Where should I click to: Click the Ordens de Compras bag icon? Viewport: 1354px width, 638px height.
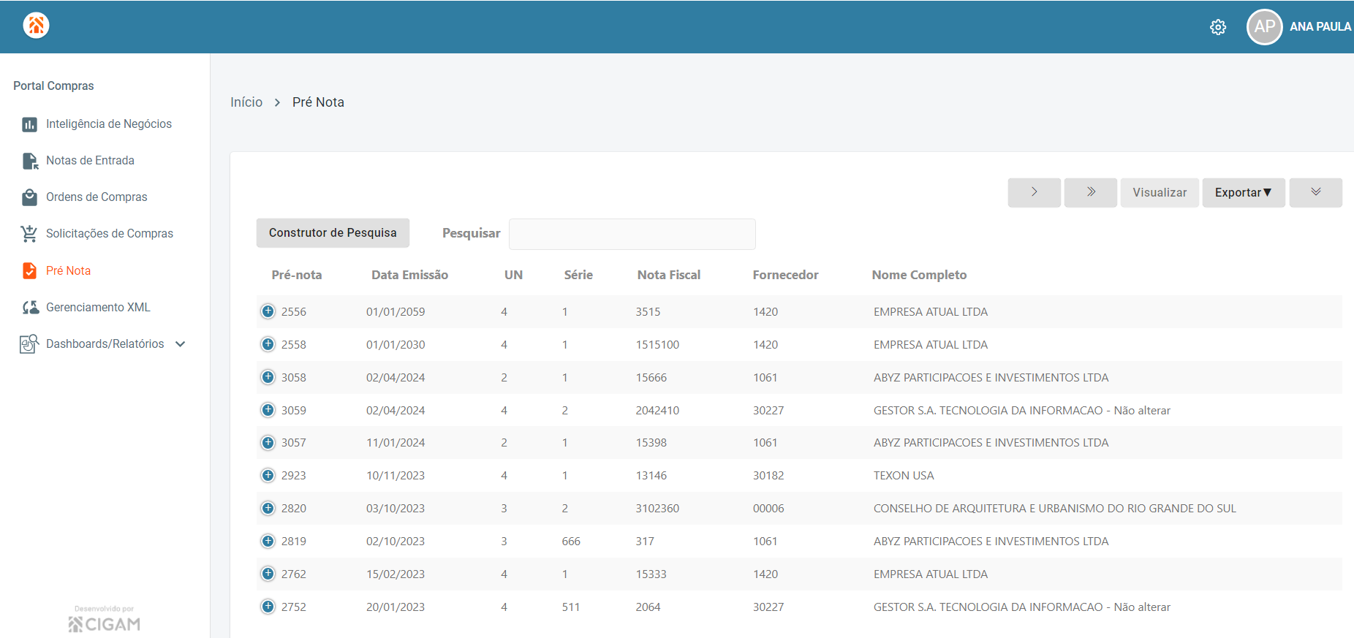click(29, 197)
